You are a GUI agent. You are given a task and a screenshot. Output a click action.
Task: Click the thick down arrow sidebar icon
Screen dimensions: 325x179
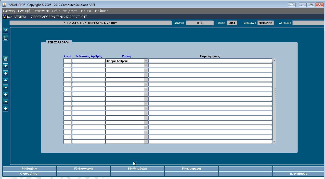pyautogui.click(x=6, y=73)
